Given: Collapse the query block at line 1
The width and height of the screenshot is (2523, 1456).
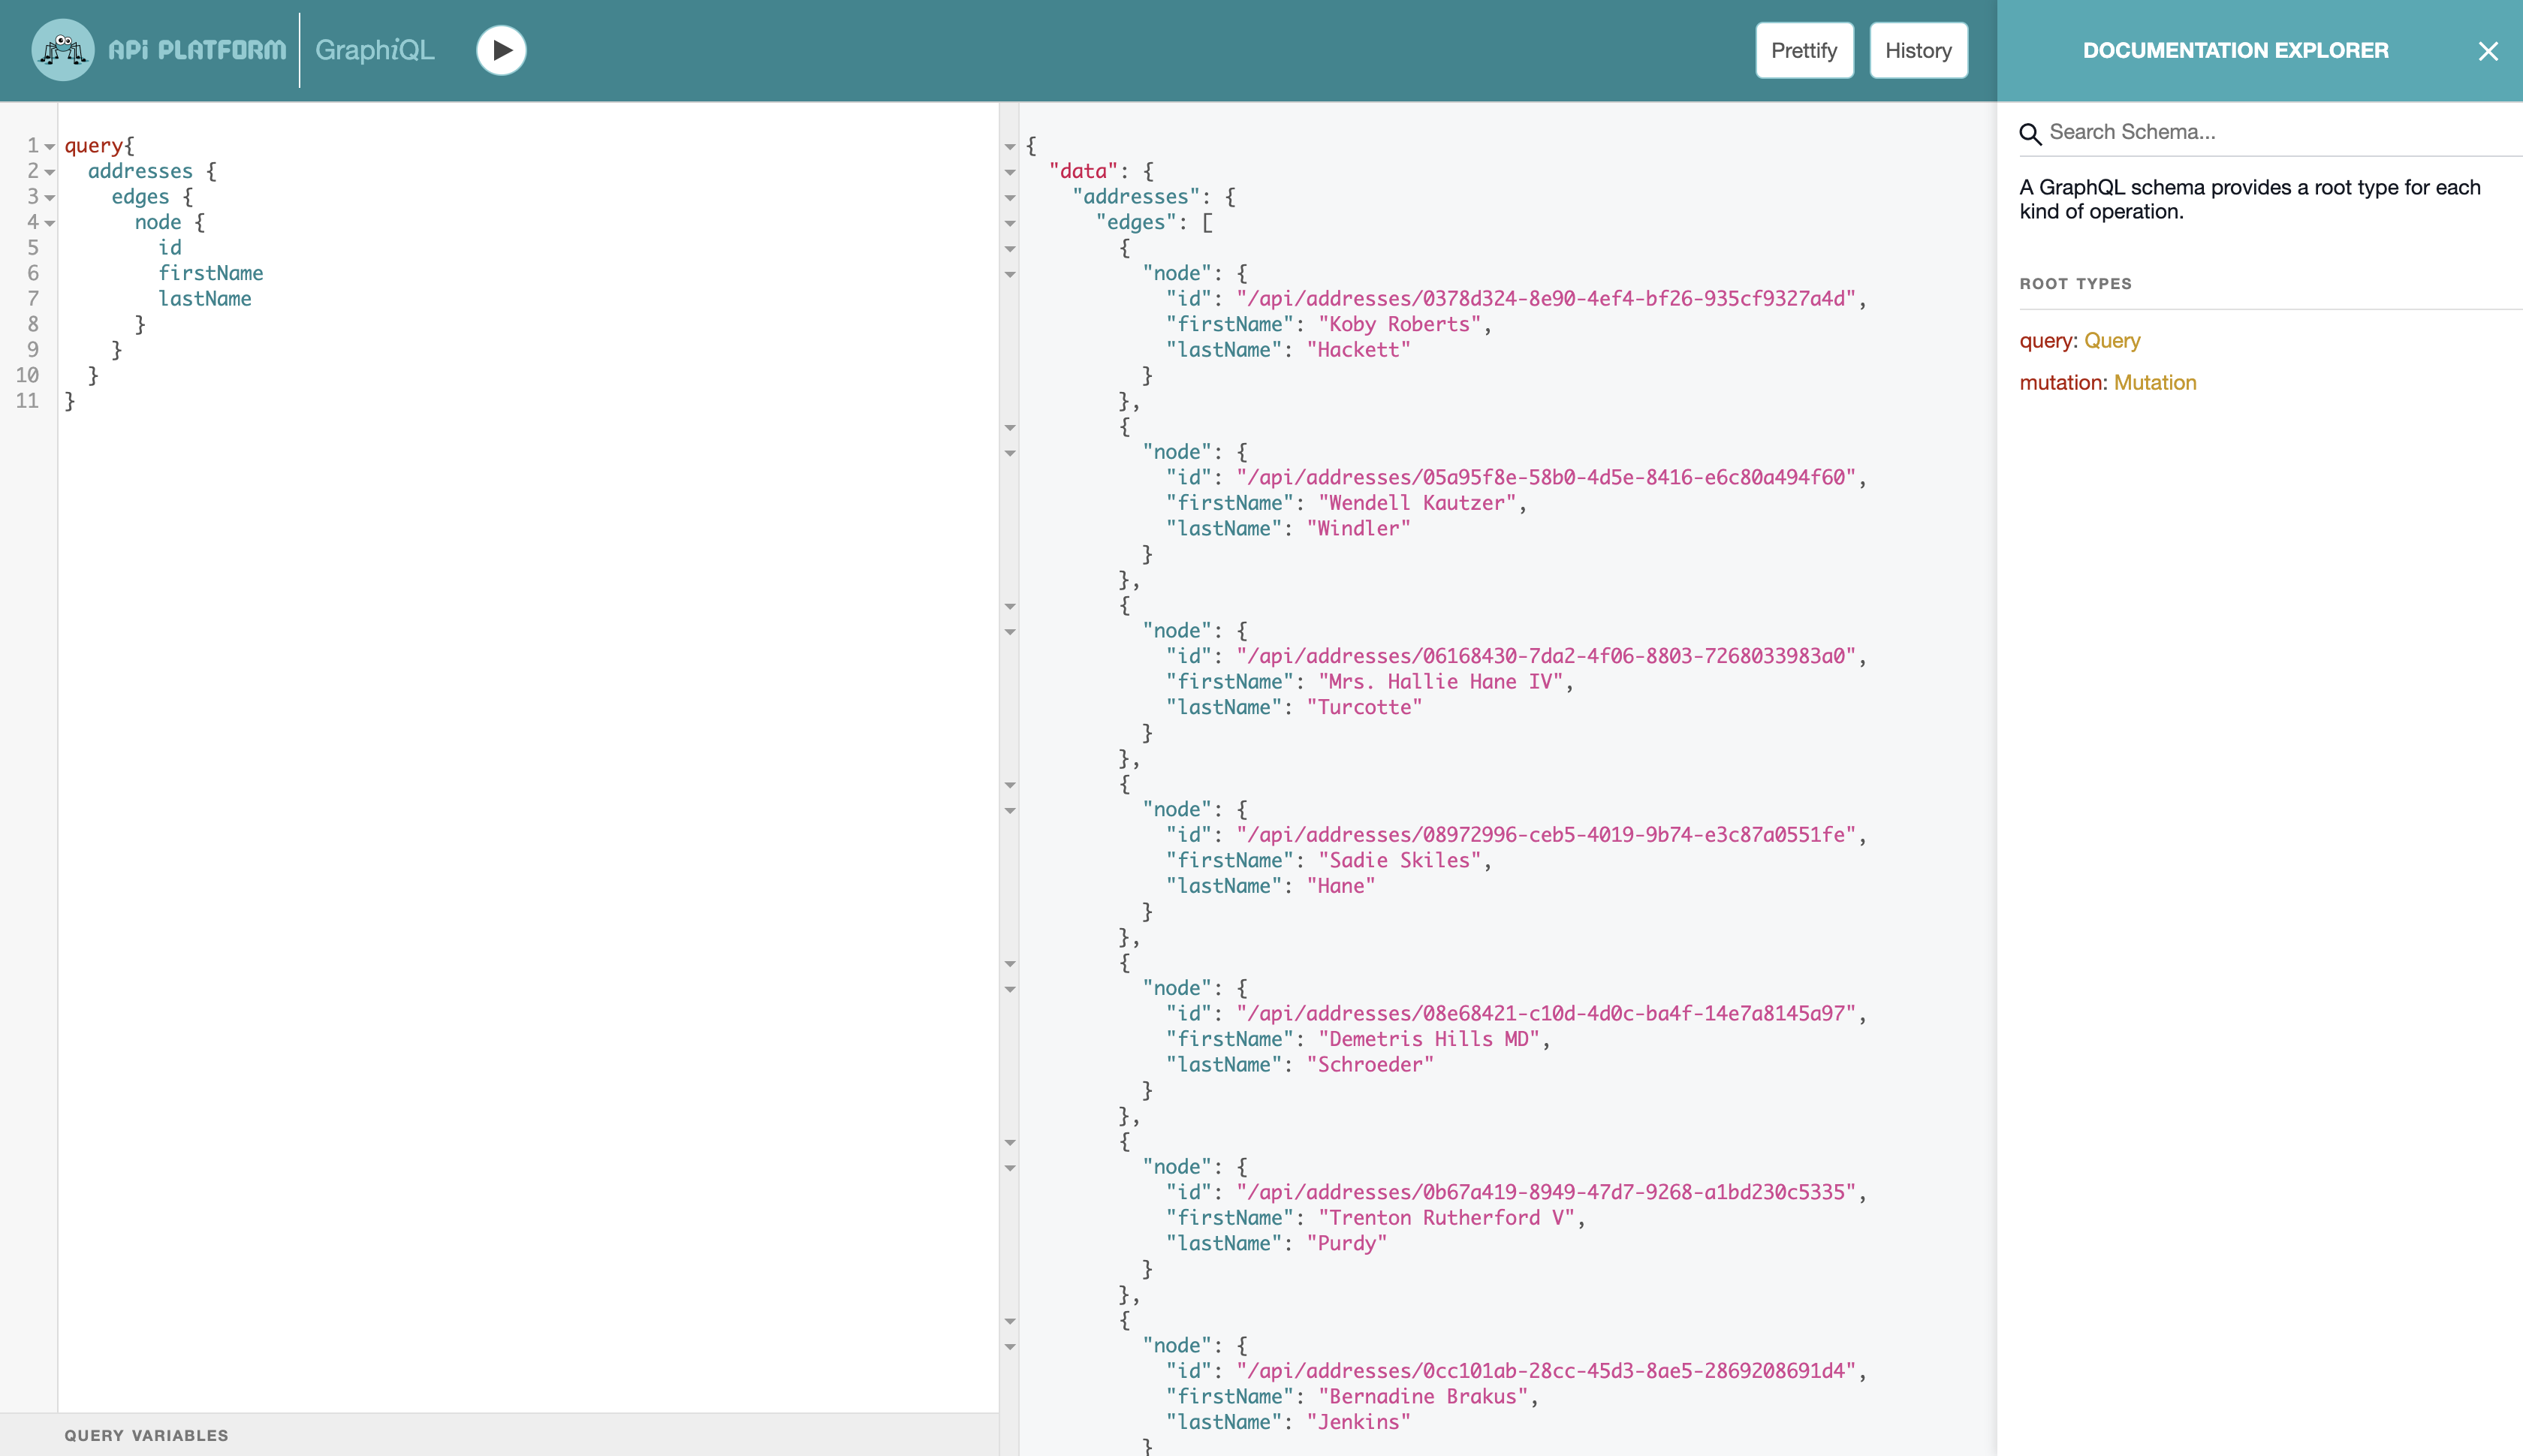Looking at the screenshot, I should [49, 147].
